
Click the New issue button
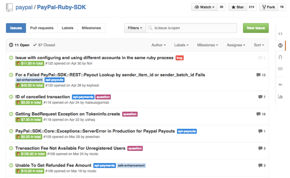(x=256, y=28)
